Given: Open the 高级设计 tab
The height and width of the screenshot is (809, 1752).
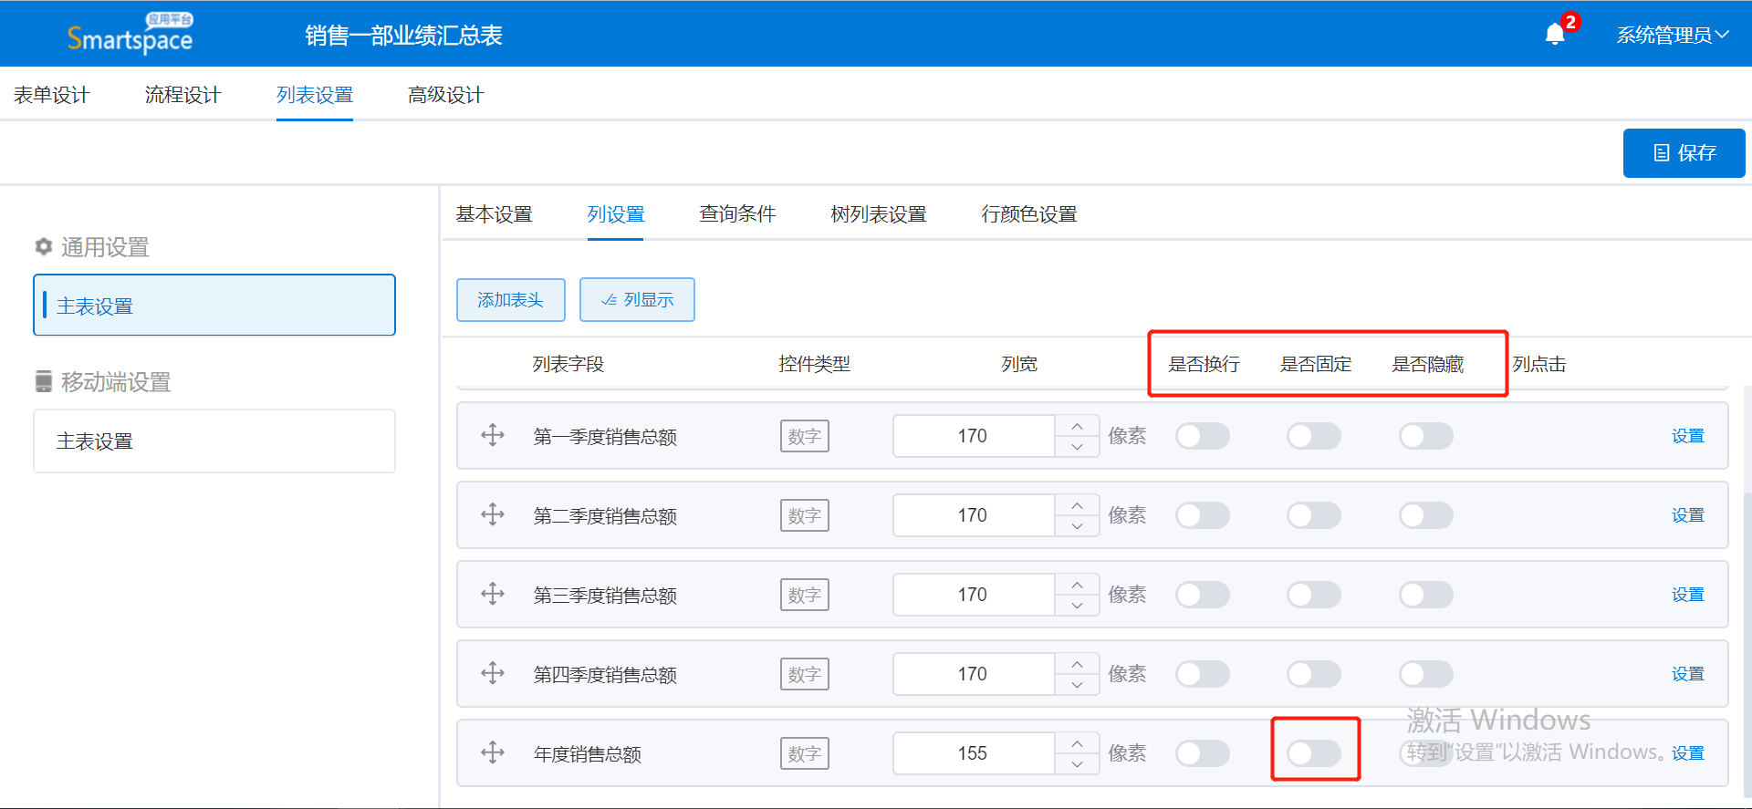Looking at the screenshot, I should pos(446,95).
